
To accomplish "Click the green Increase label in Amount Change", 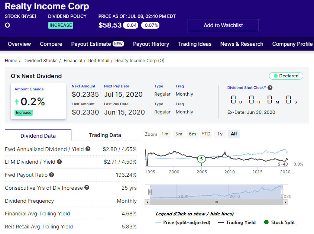I will tap(24, 113).
